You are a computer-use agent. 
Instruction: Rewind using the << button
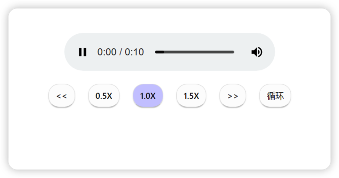61,96
